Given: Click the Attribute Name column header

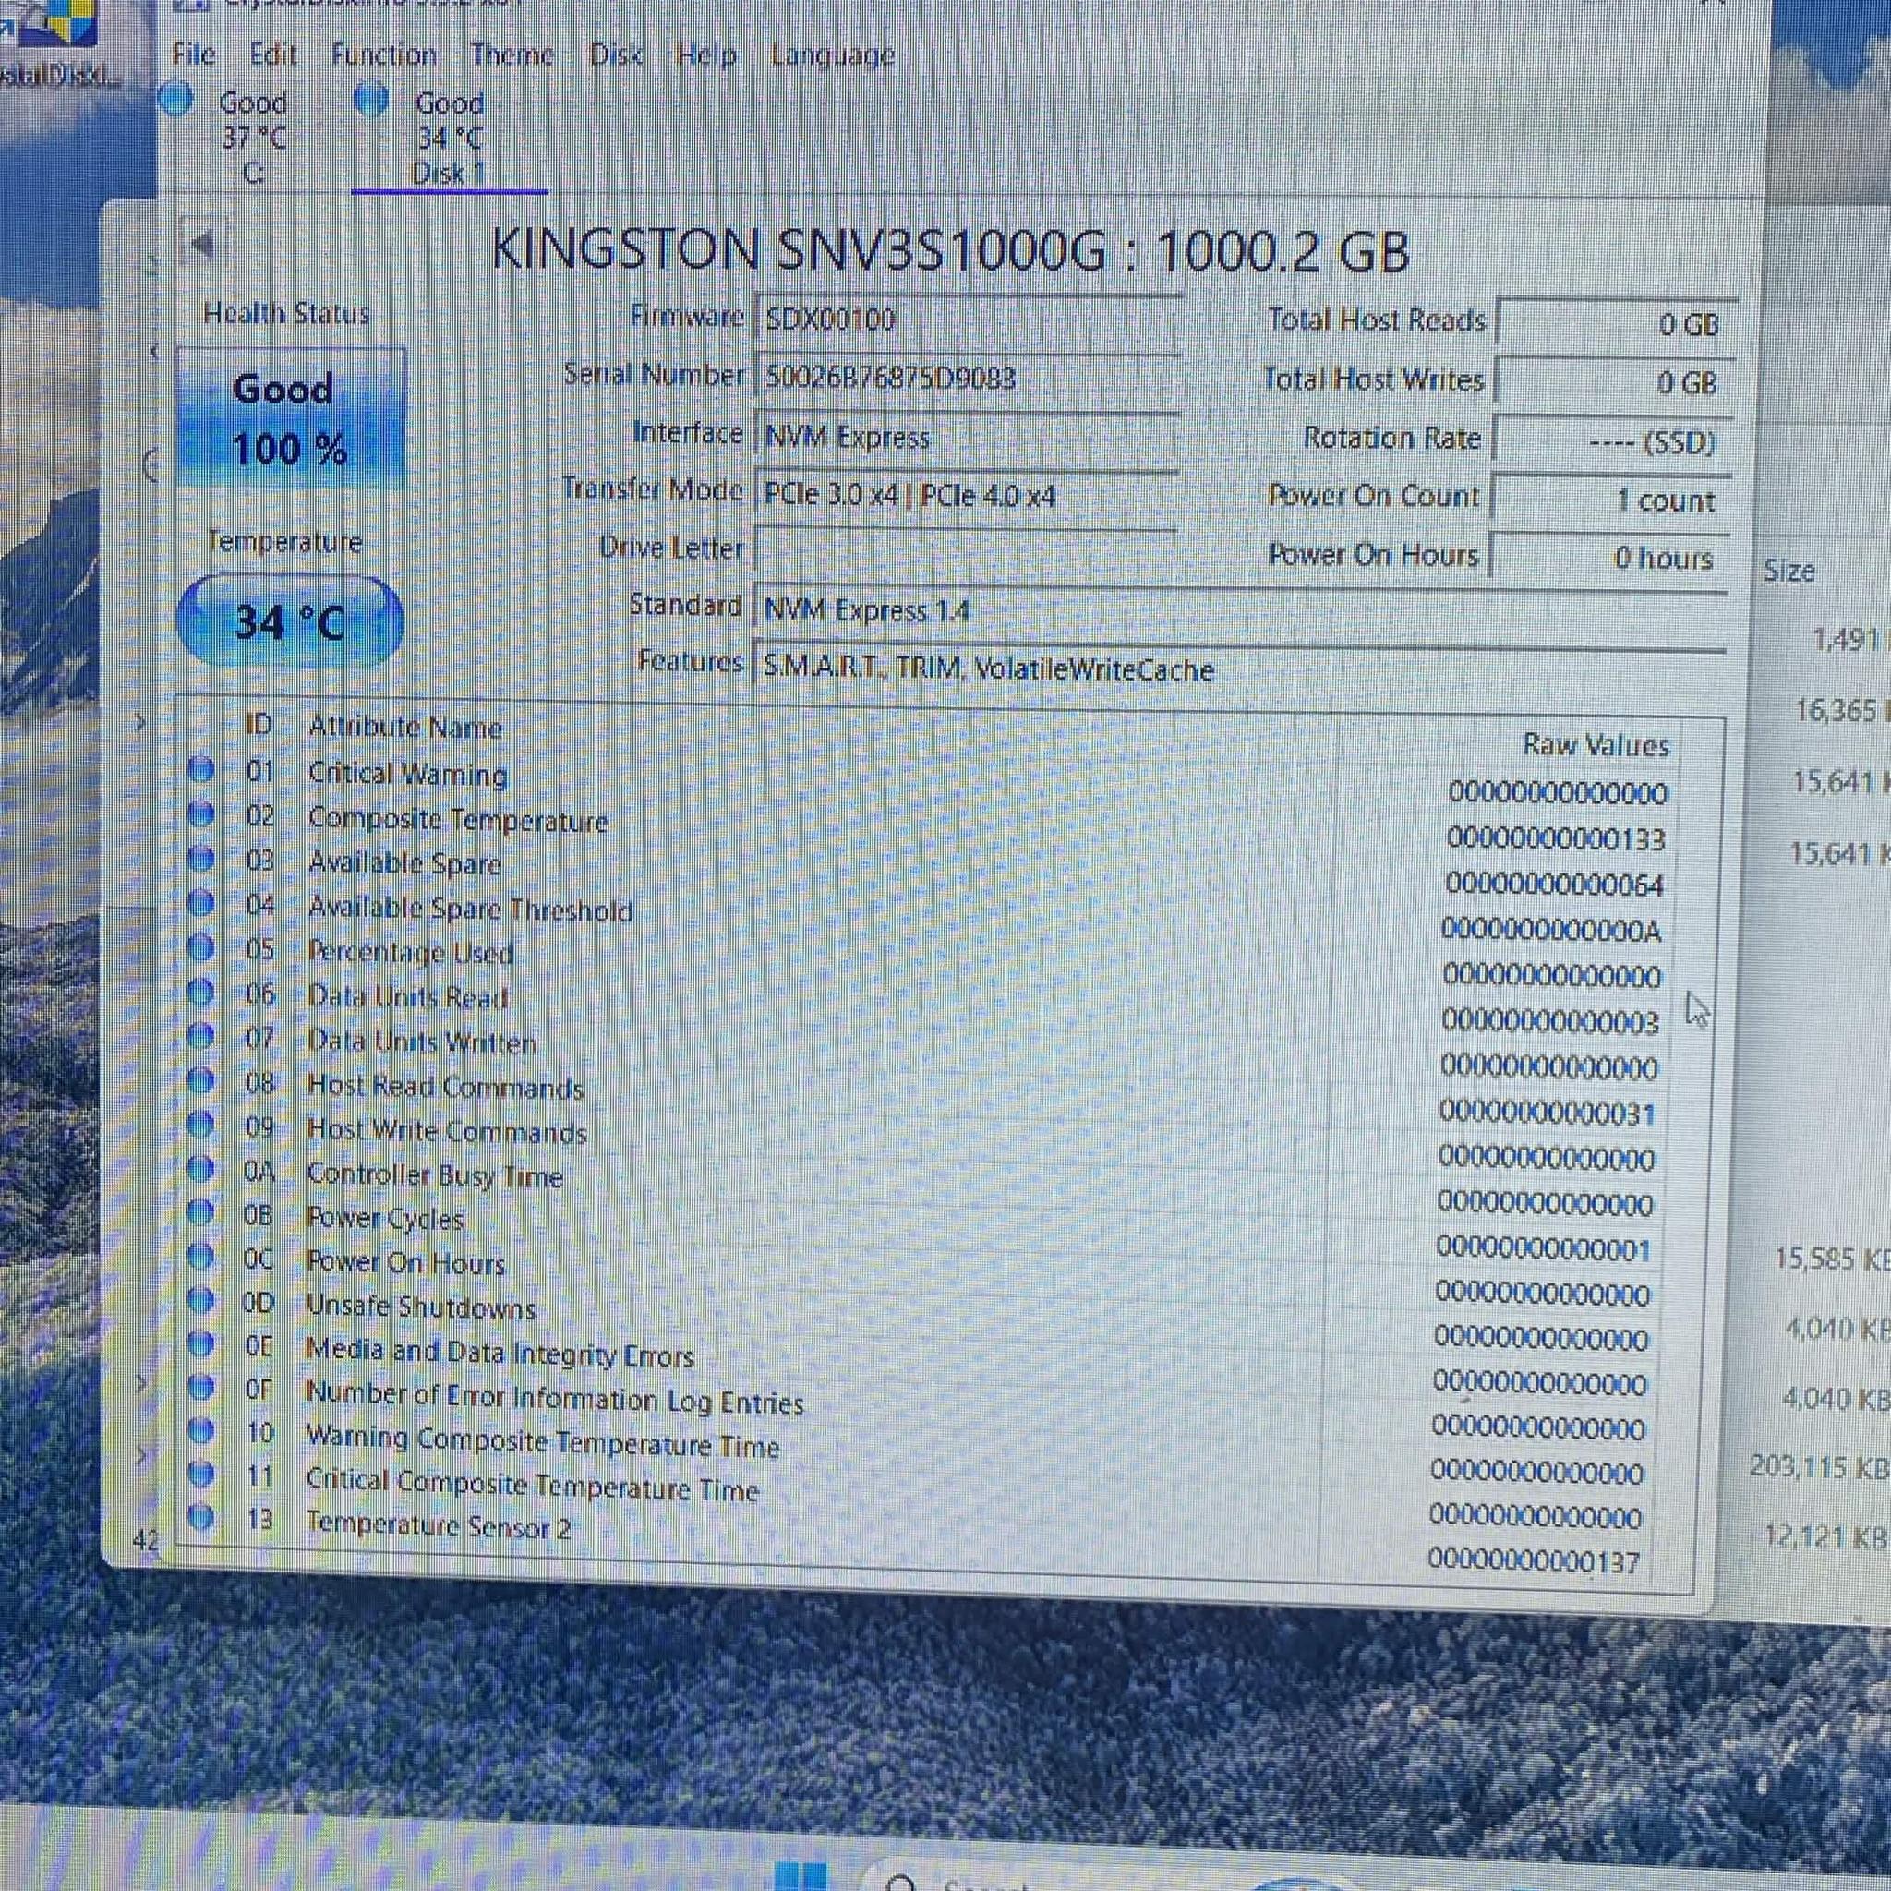Looking at the screenshot, I should [405, 728].
